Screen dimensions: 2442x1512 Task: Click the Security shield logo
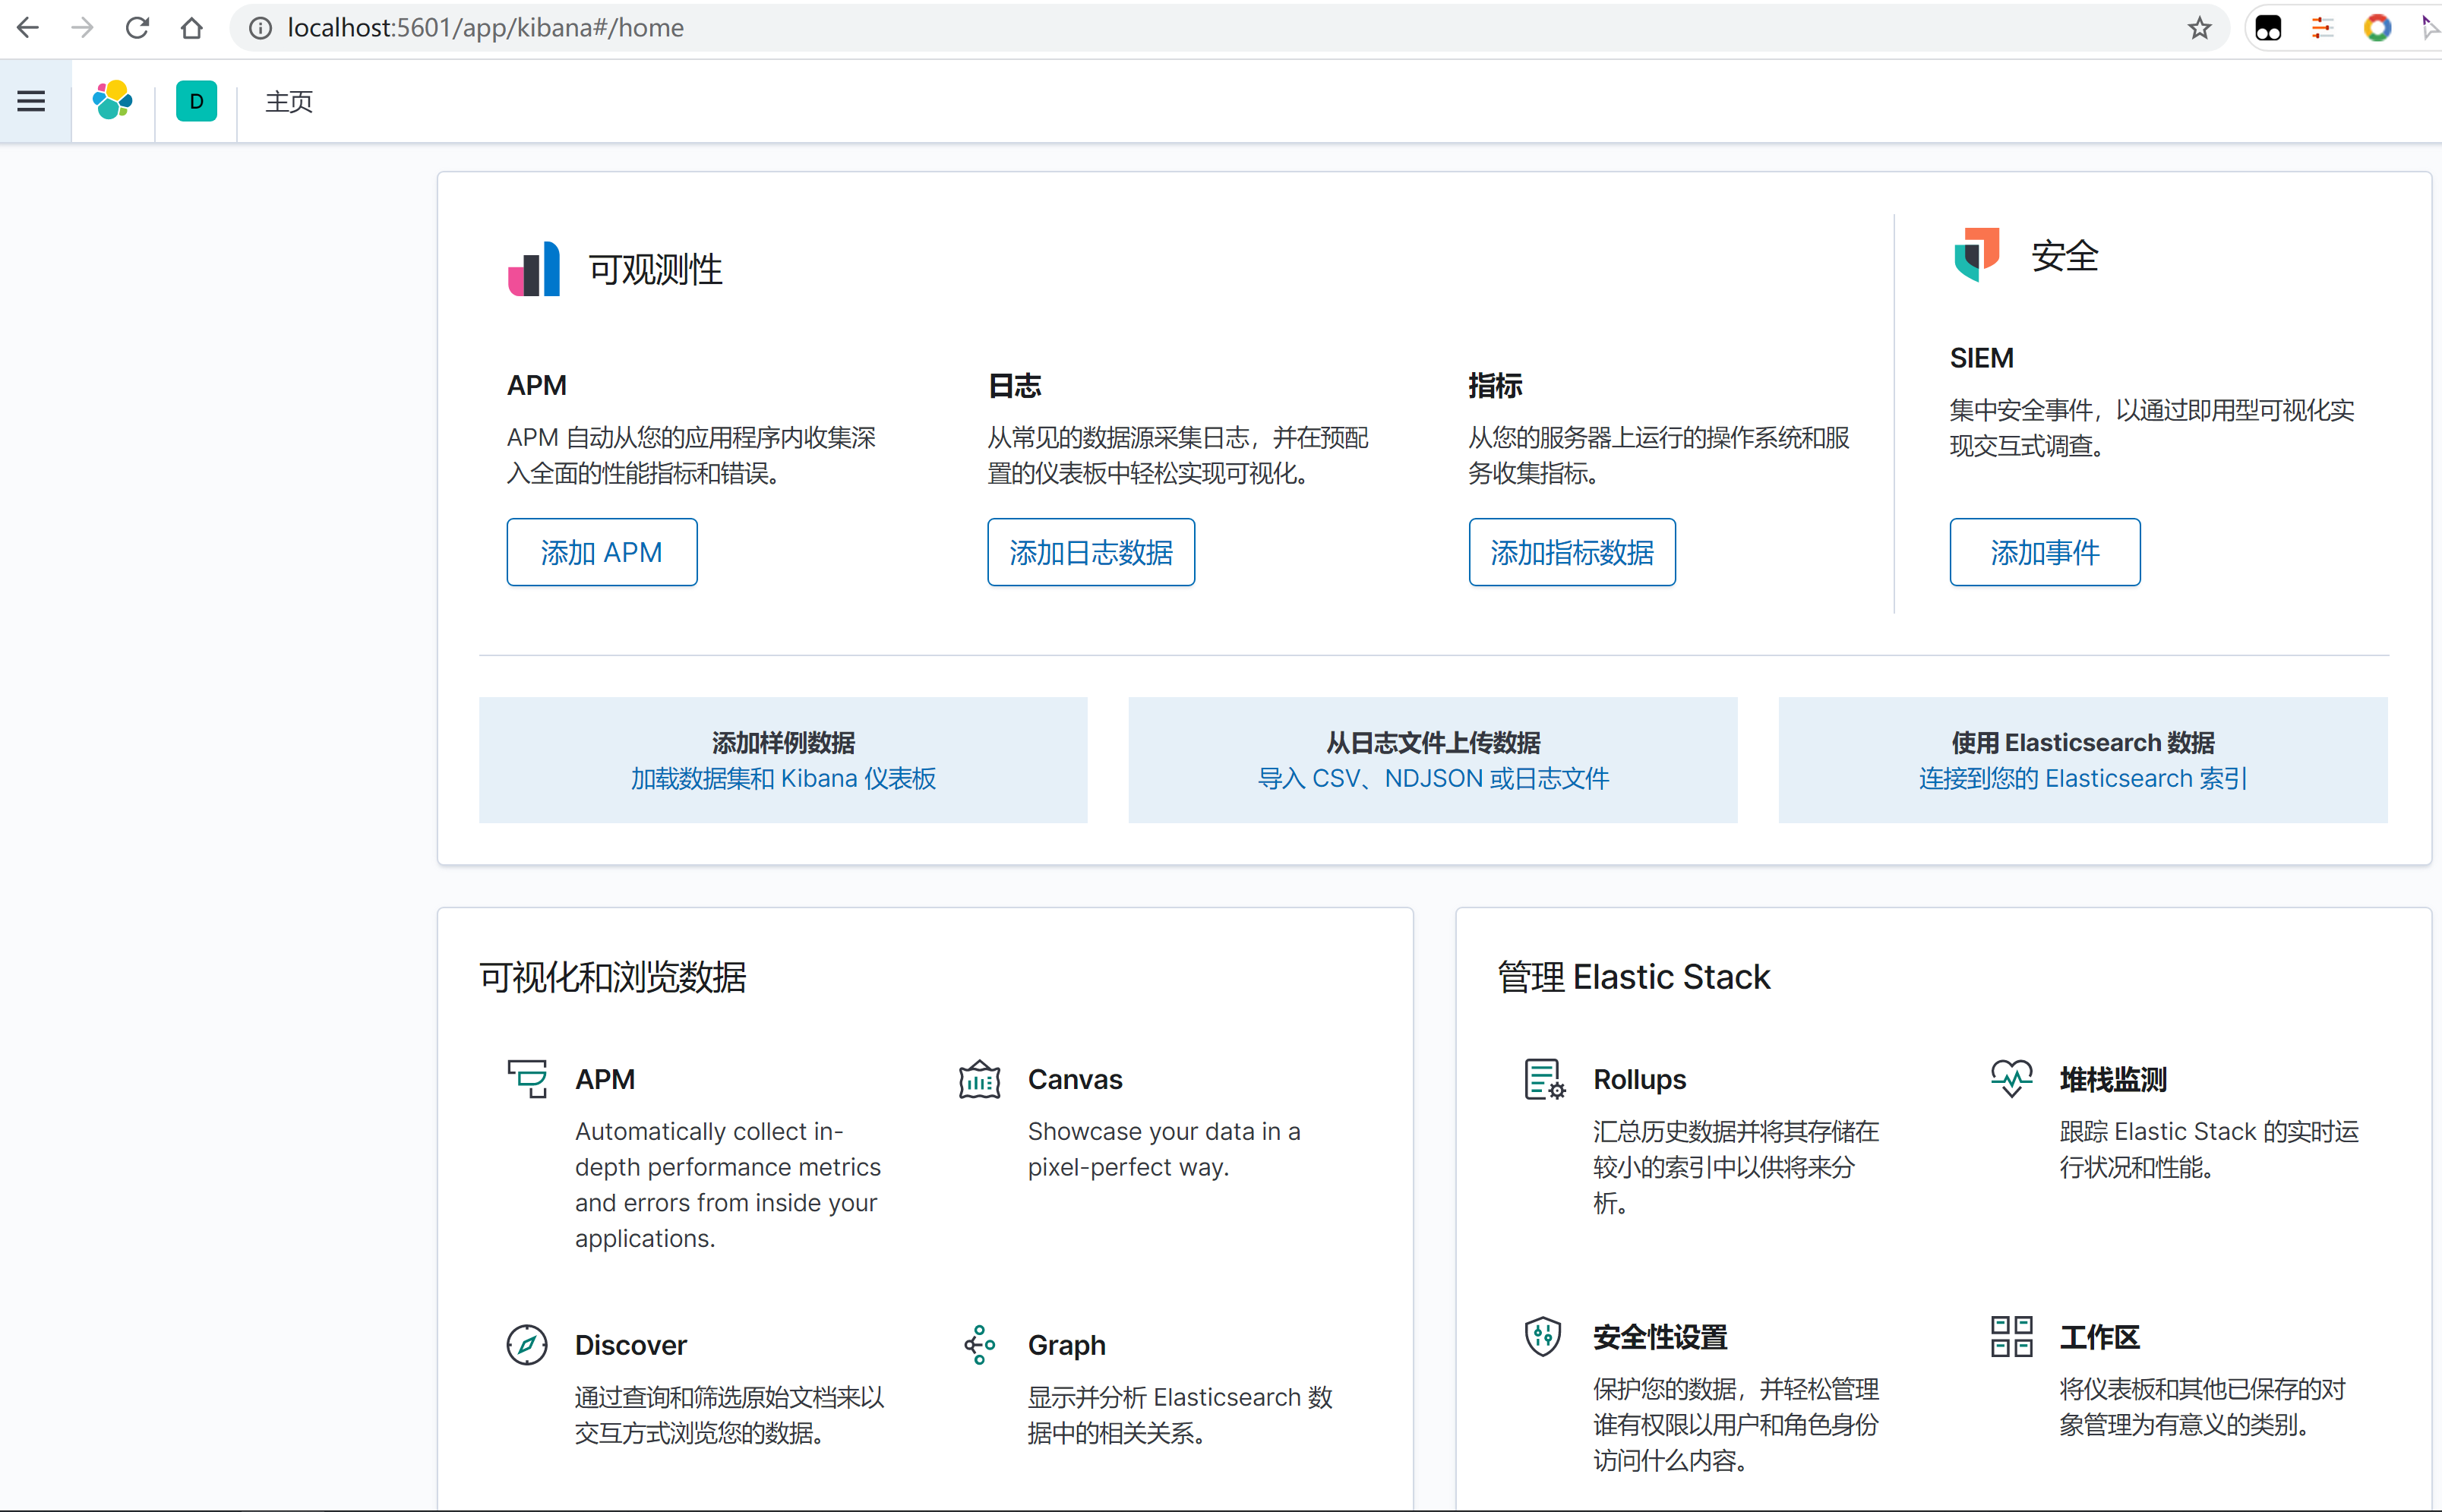[1977, 254]
